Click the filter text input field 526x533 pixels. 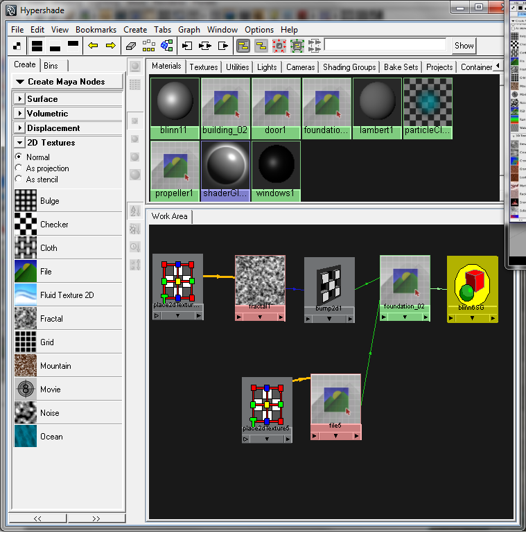click(385, 44)
